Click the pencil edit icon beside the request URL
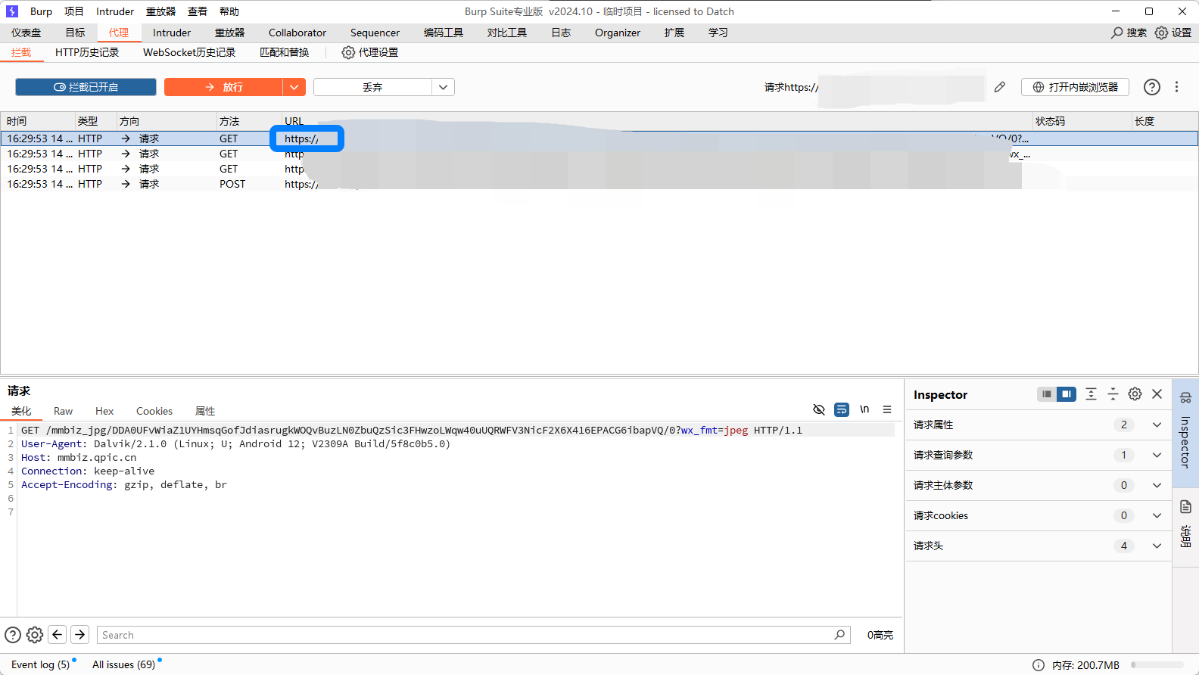This screenshot has width=1199, height=675. [1000, 87]
